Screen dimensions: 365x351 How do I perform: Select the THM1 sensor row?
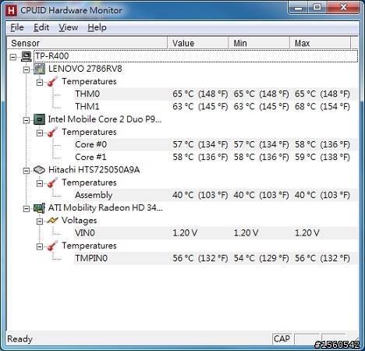[x=215, y=107]
